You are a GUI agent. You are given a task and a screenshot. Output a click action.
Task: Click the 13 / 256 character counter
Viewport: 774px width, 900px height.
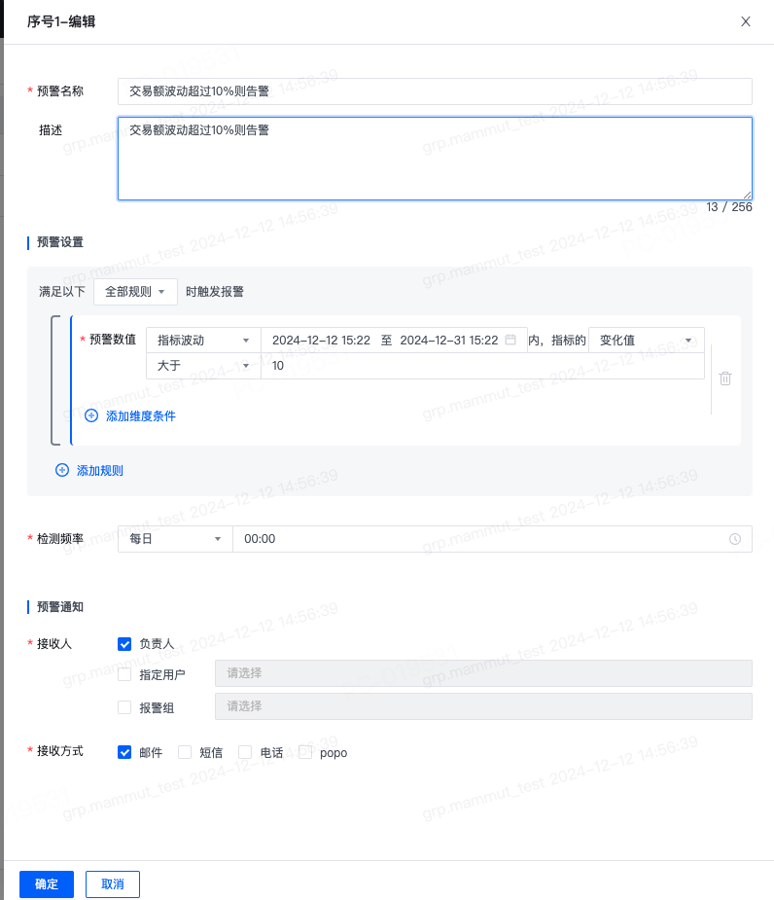[728, 207]
